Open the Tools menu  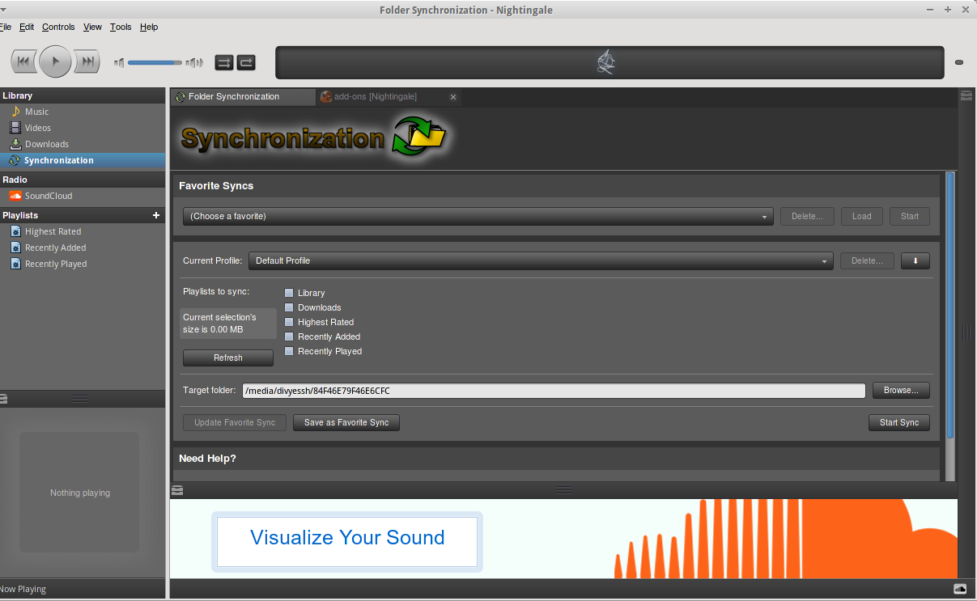[x=121, y=27]
